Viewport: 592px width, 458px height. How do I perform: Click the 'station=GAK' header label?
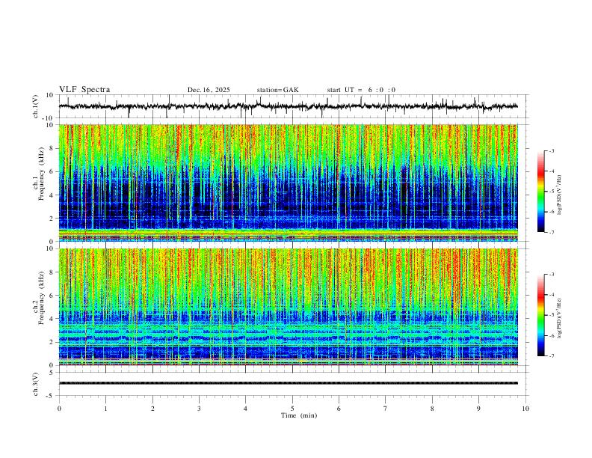(x=277, y=90)
